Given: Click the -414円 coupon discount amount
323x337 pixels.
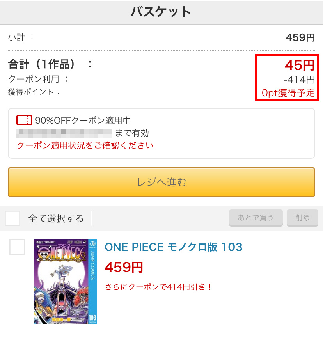Looking at the screenshot, I should coord(299,80).
